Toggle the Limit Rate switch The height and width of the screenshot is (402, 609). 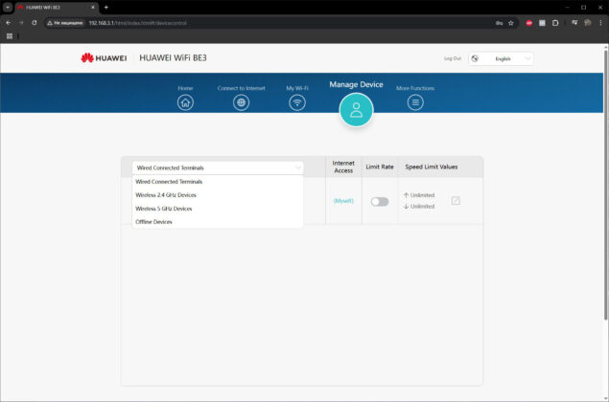380,202
